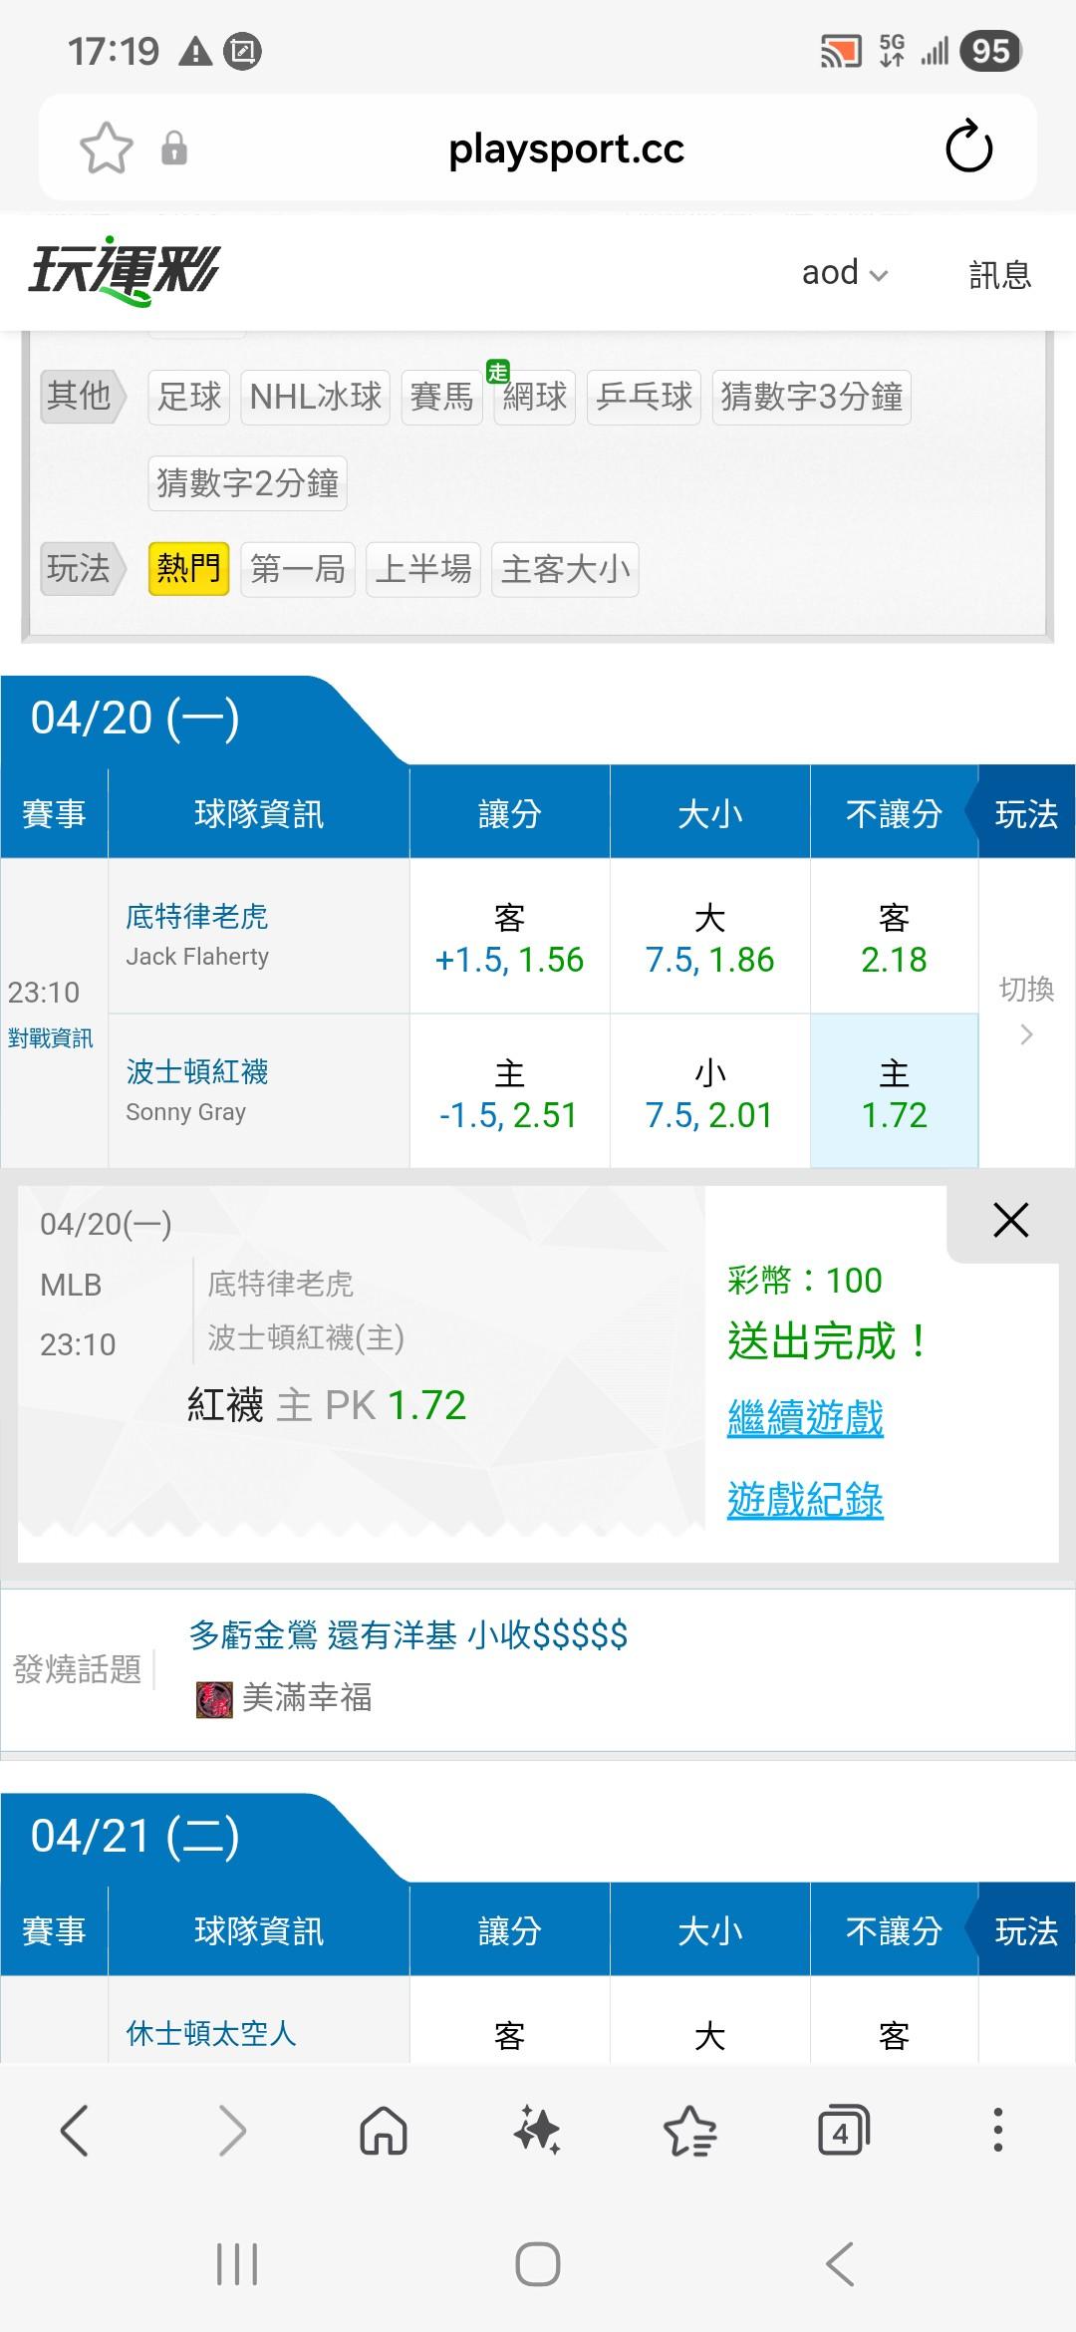1076x2332 pixels.
Task: Tap 04/21 玩法 column header
Action: pos(1026,1930)
